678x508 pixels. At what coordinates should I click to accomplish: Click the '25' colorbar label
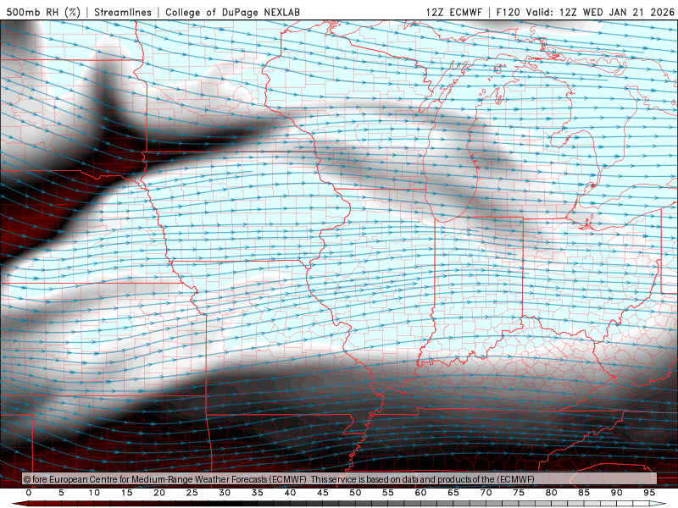tap(192, 493)
